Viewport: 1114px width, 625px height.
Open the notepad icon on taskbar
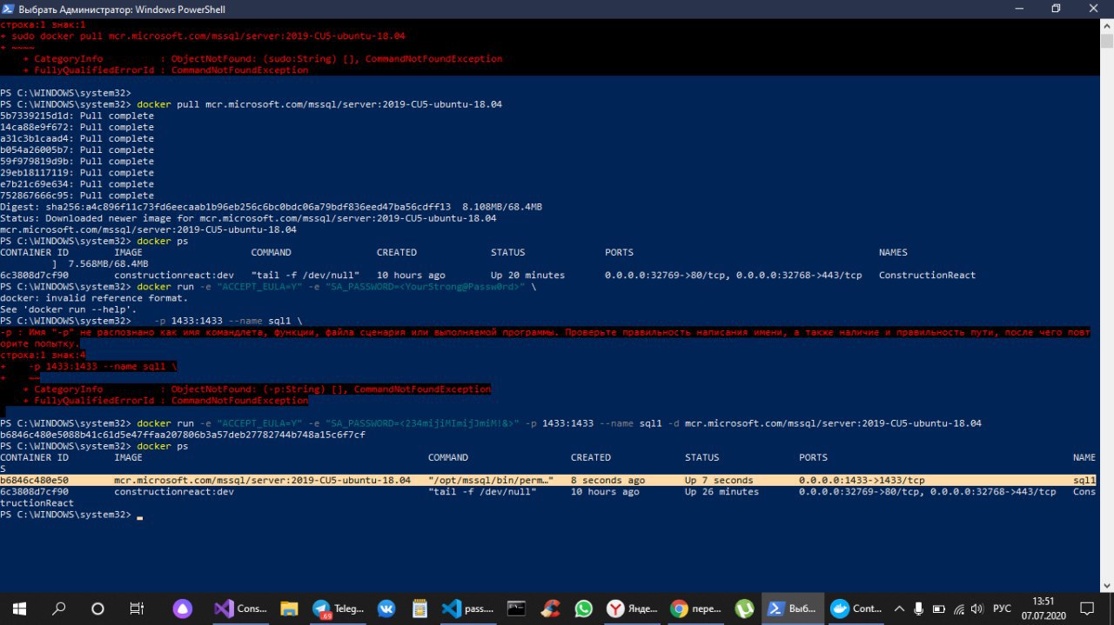point(419,608)
